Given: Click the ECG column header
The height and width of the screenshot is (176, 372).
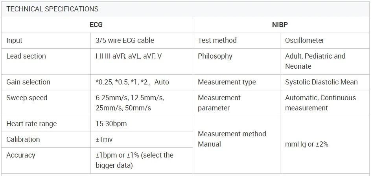Looking at the screenshot, I should (96, 25).
